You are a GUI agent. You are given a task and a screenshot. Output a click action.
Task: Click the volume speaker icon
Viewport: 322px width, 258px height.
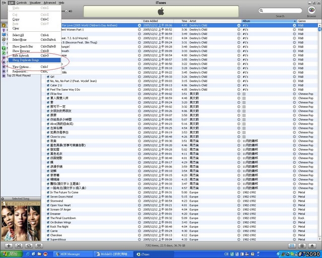point(70,11)
